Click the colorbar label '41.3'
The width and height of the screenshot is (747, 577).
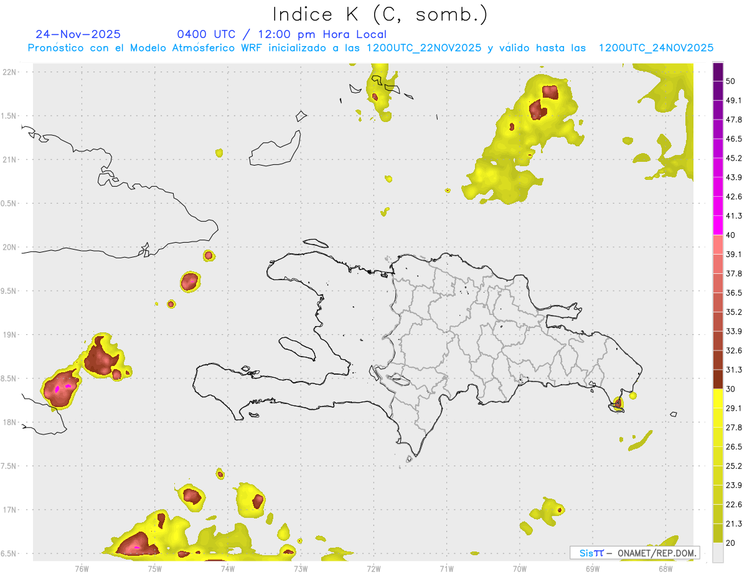point(734,216)
